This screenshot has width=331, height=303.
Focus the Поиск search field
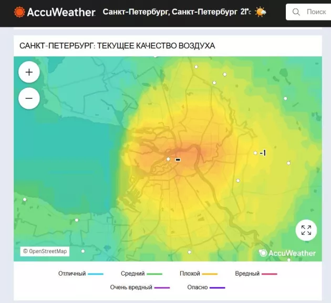[308, 12]
